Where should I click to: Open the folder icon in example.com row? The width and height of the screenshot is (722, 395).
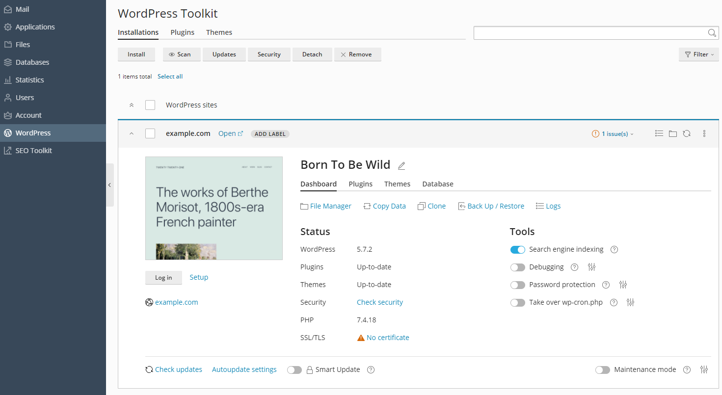coord(673,133)
